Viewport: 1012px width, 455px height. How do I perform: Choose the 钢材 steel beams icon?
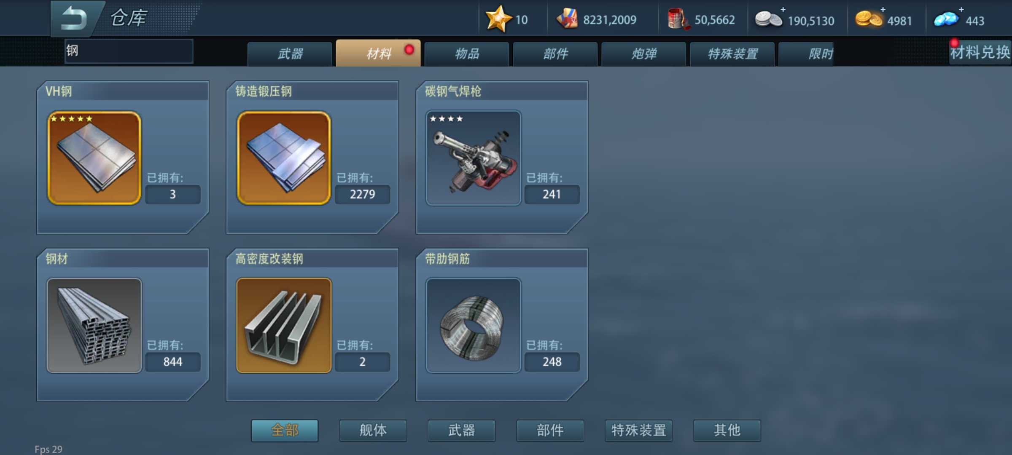94,325
